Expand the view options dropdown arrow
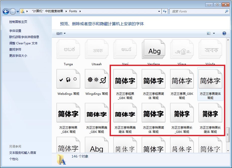This screenshot has height=168, width=232. tap(214, 34)
